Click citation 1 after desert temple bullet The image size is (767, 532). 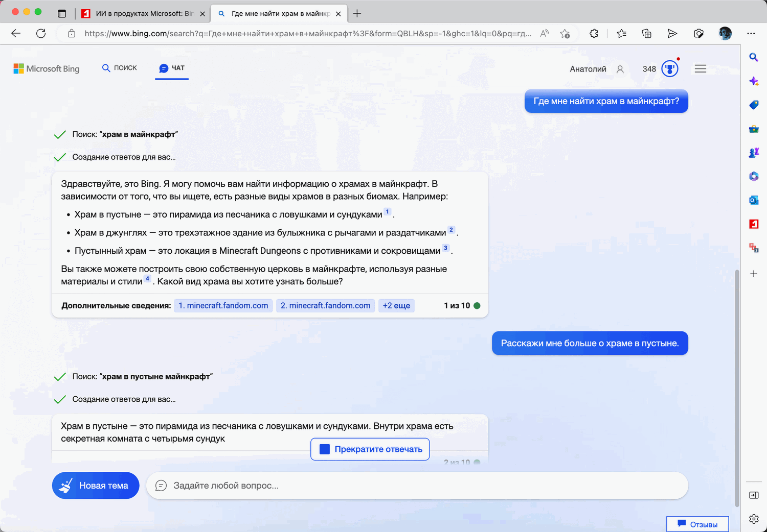(388, 211)
